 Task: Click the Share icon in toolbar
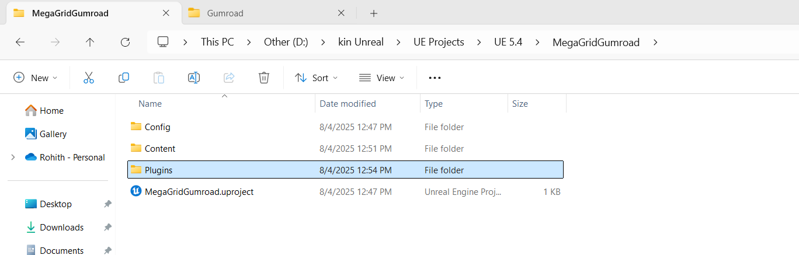tap(229, 78)
